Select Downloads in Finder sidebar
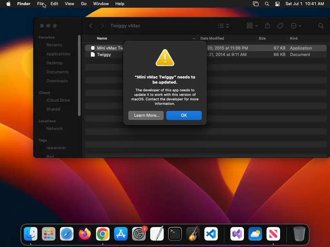This screenshot has height=247, width=330. pos(58,81)
